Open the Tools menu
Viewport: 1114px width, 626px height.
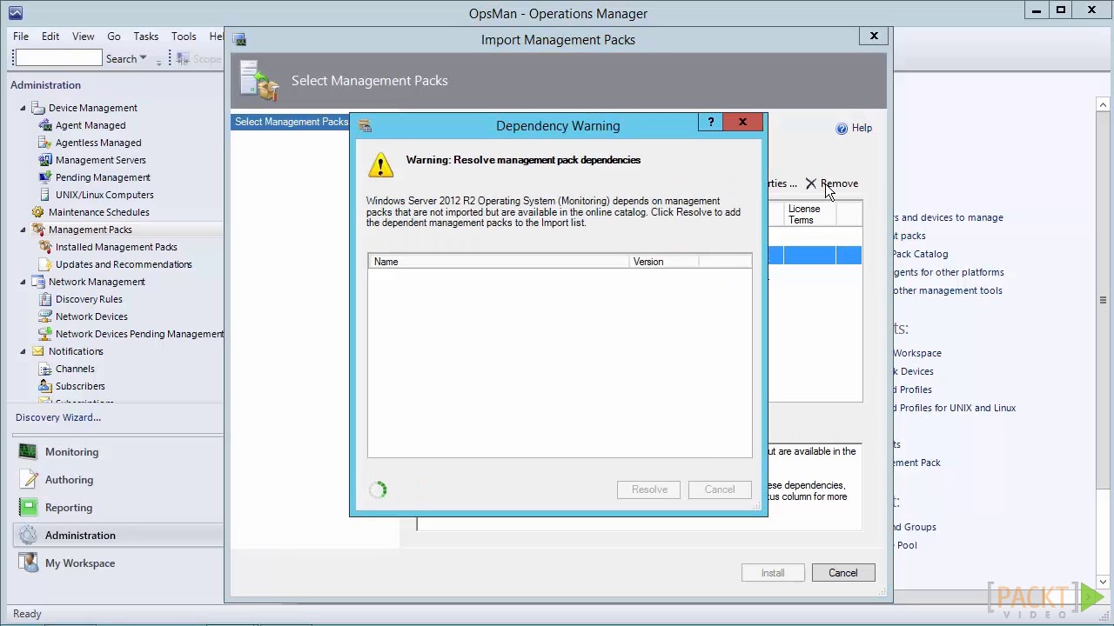pos(184,37)
